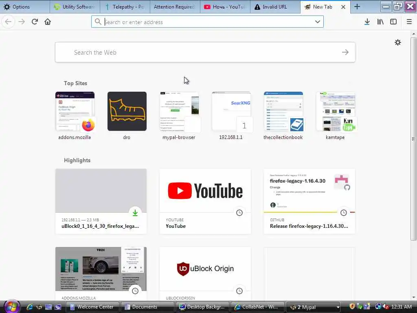Open Release firefox-legacy-1.16.4.30 highlight
The image size is (417, 313).
tap(309, 201)
